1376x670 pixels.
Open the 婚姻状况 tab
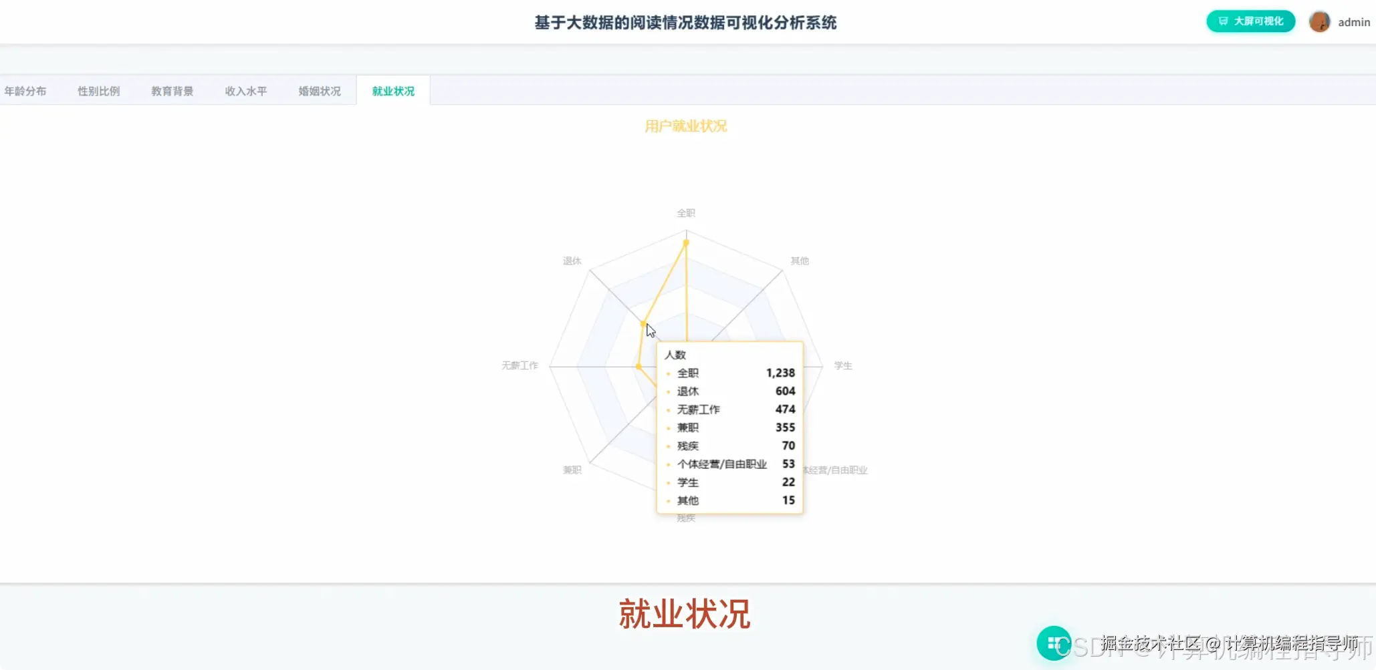(319, 90)
